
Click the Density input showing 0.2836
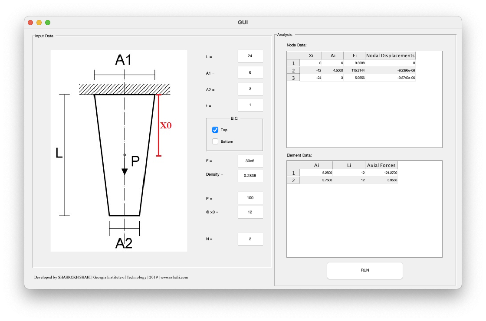[x=250, y=175]
